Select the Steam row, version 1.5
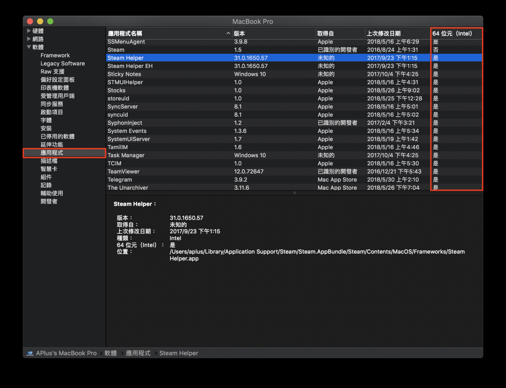Image resolution: width=506 pixels, height=388 pixels. coord(294,50)
